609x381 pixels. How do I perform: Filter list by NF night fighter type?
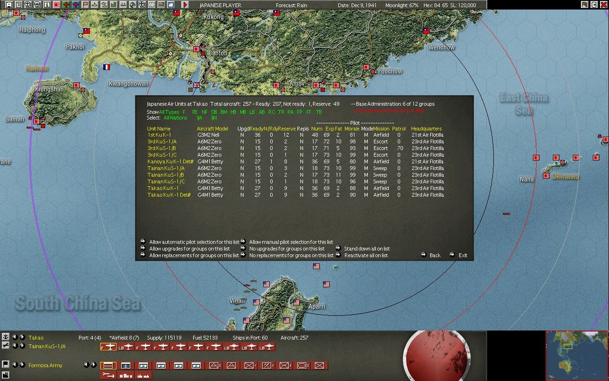pyautogui.click(x=205, y=112)
